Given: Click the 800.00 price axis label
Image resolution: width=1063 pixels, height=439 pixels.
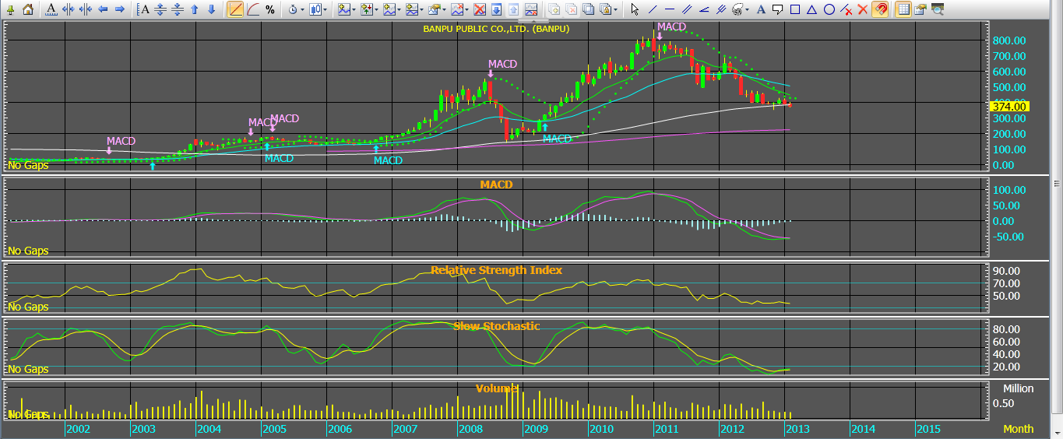Looking at the screenshot, I should click(x=1008, y=40).
